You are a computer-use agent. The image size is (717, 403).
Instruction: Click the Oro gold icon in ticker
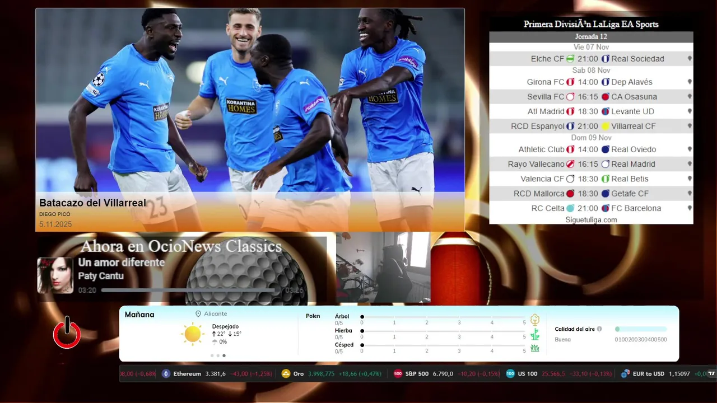coord(286,374)
